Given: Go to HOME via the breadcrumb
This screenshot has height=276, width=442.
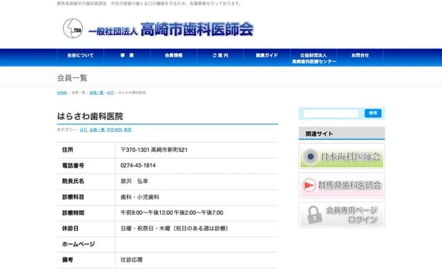Looking at the screenshot, I should [62, 92].
